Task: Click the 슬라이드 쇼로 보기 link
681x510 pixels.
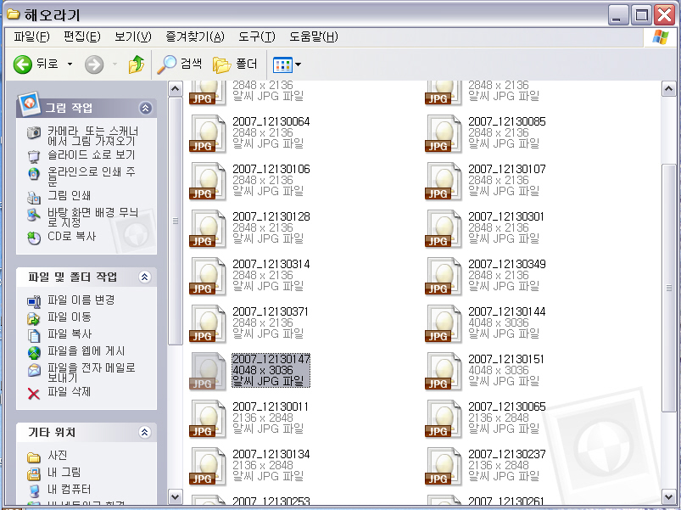Action: pos(90,155)
